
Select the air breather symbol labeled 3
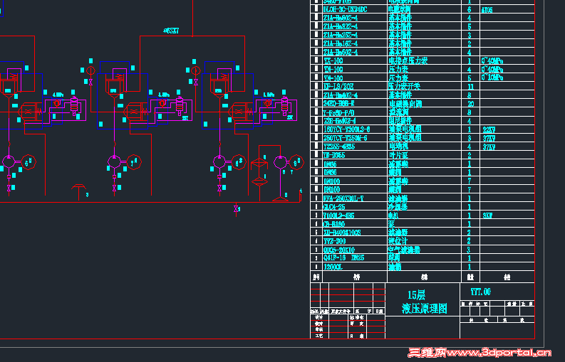click(79, 192)
